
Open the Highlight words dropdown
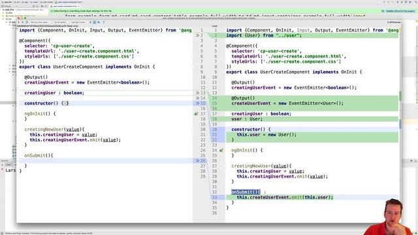coord(78,22)
